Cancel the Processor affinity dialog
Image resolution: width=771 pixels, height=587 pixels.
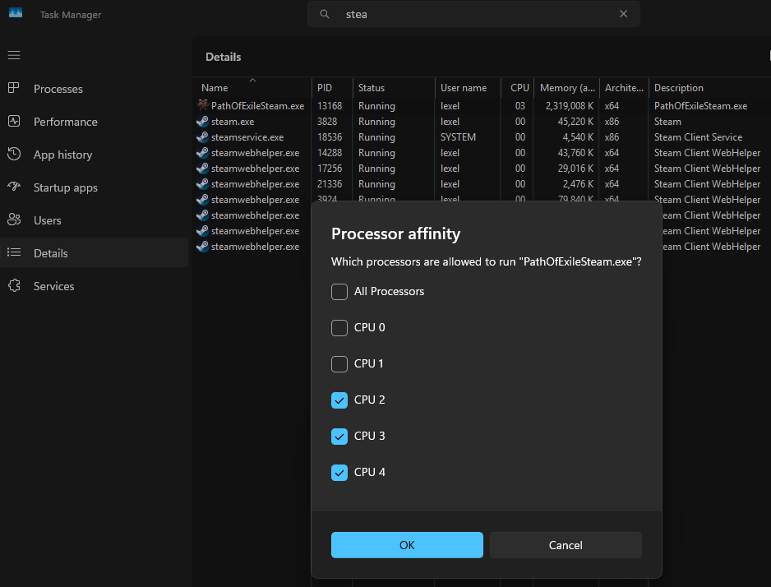566,545
